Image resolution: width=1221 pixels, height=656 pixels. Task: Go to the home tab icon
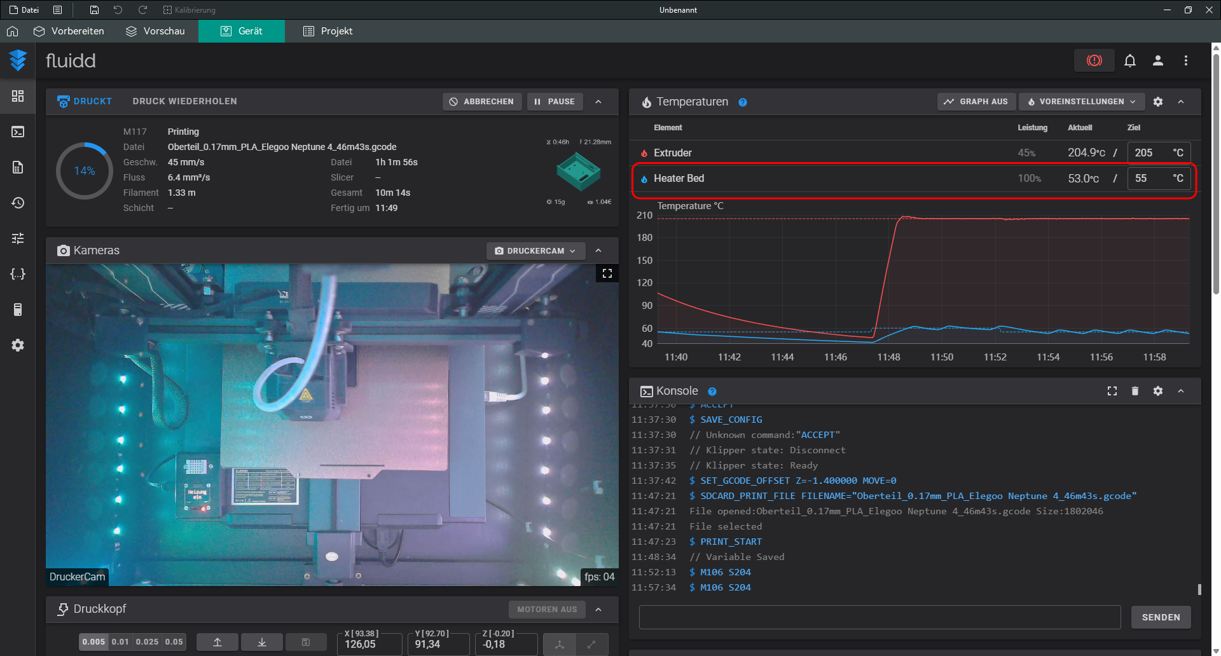(13, 31)
